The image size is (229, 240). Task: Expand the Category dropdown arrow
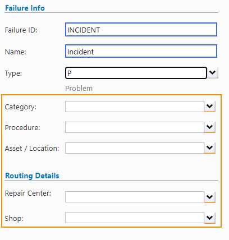pos(210,107)
